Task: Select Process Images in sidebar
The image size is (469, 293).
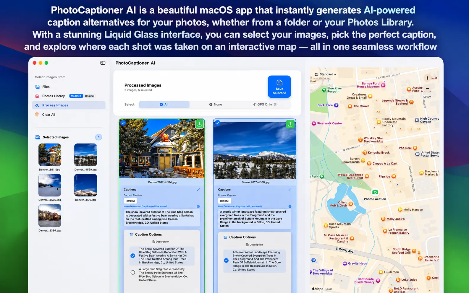Action: [69, 105]
